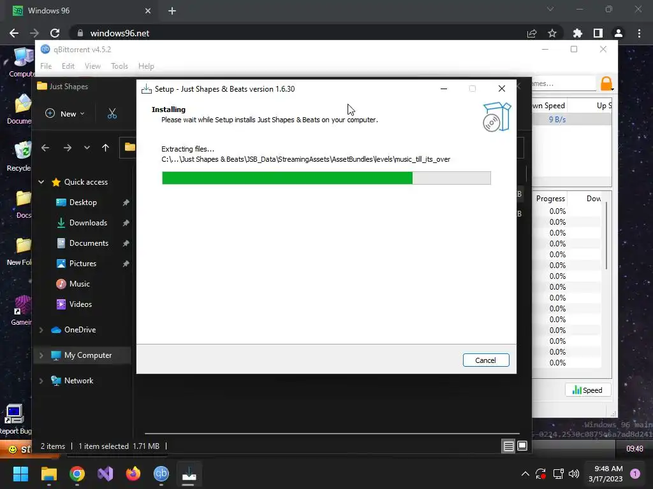Collapse the Quick access tree node
This screenshot has width=653, height=489.
point(41,181)
